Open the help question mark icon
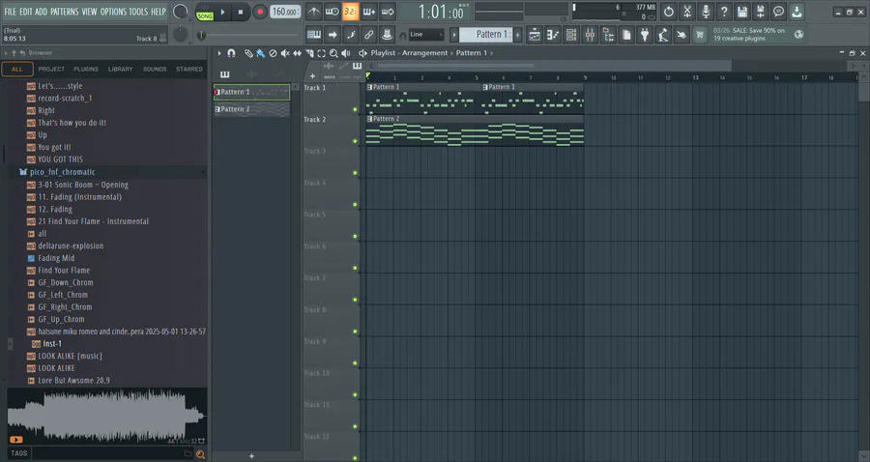The height and width of the screenshot is (462, 870). (723, 11)
